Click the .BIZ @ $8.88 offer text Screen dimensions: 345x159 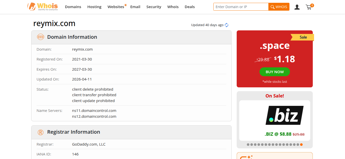[x=278, y=134]
